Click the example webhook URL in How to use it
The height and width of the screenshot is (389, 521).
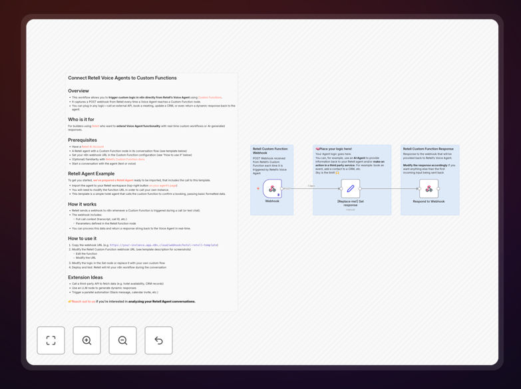[164, 245]
